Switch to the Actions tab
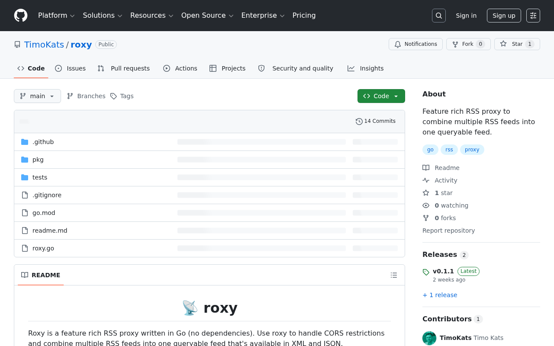Image resolution: width=554 pixels, height=346 pixels. (x=180, y=68)
